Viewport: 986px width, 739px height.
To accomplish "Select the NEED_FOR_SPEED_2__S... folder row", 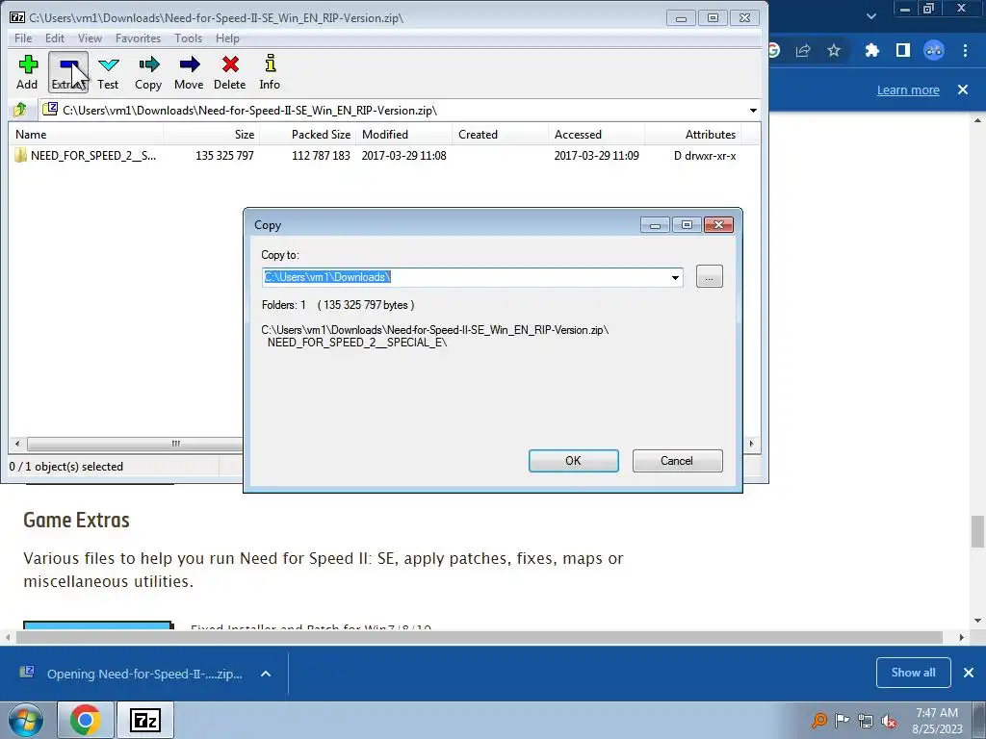I will pos(377,156).
